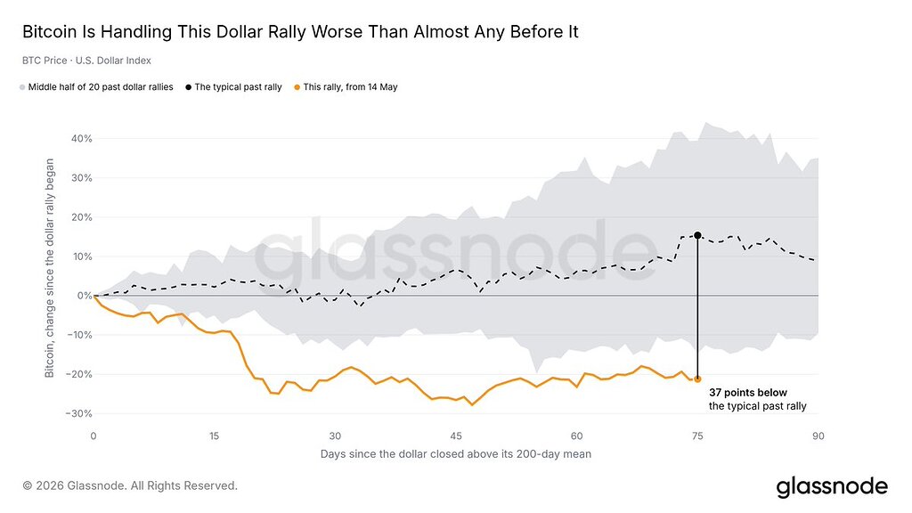Image resolution: width=912 pixels, height=513 pixels.
Task: Click the grey legend dot for middle half
Action: [22, 87]
